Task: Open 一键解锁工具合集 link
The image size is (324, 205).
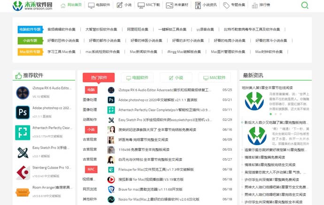Action: point(172,29)
